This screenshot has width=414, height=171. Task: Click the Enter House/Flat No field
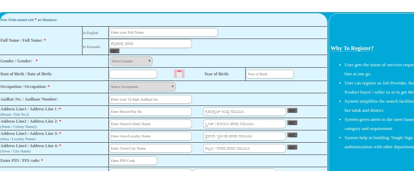(x=150, y=112)
